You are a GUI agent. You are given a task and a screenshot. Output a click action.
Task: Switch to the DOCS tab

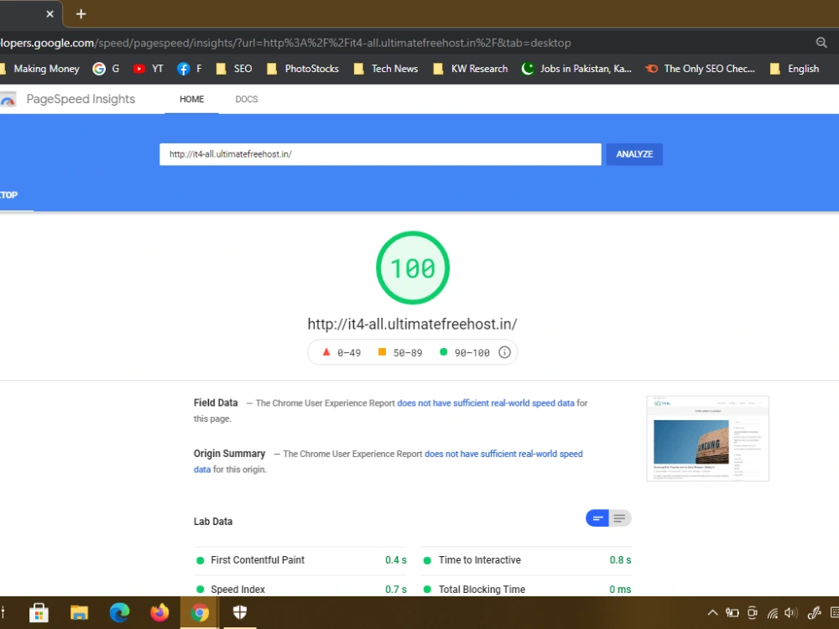[247, 99]
